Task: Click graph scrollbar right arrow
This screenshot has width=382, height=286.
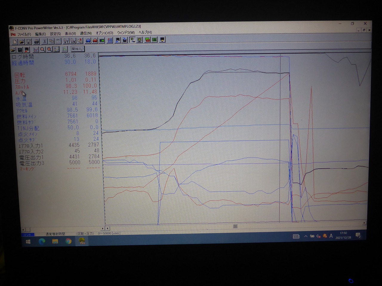Action: (364, 223)
